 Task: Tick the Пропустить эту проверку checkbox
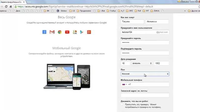pyautogui.click(x=122, y=105)
